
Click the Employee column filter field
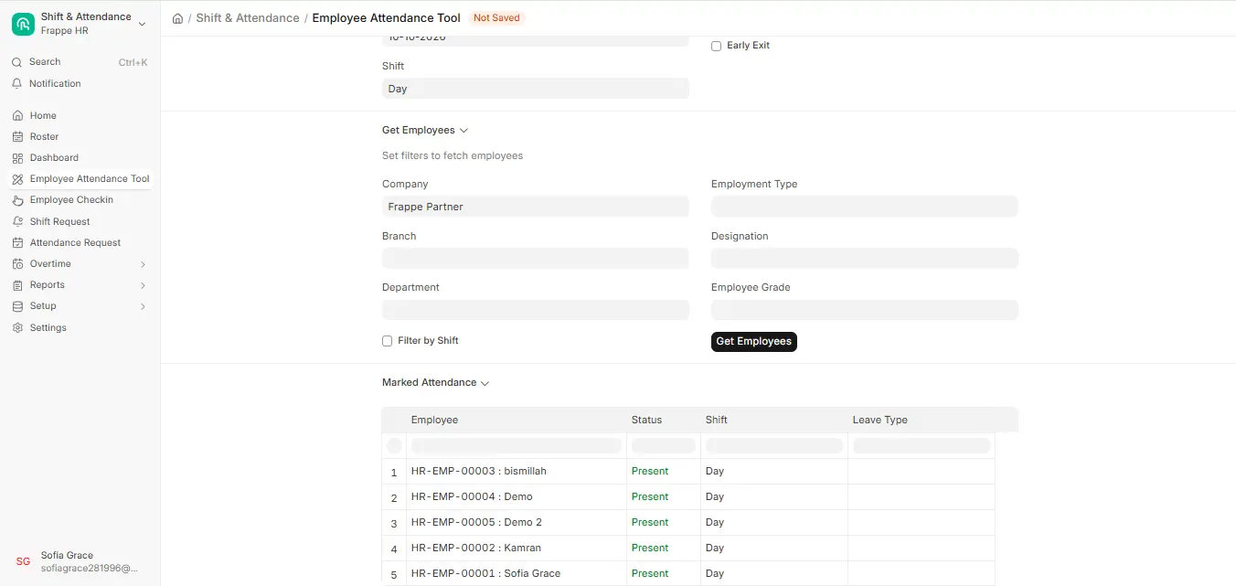(517, 446)
